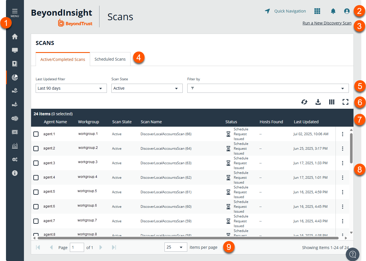Screen dimensions: 366x261
Task: Open the Last Updated filter dropdown
Action: [71, 88]
